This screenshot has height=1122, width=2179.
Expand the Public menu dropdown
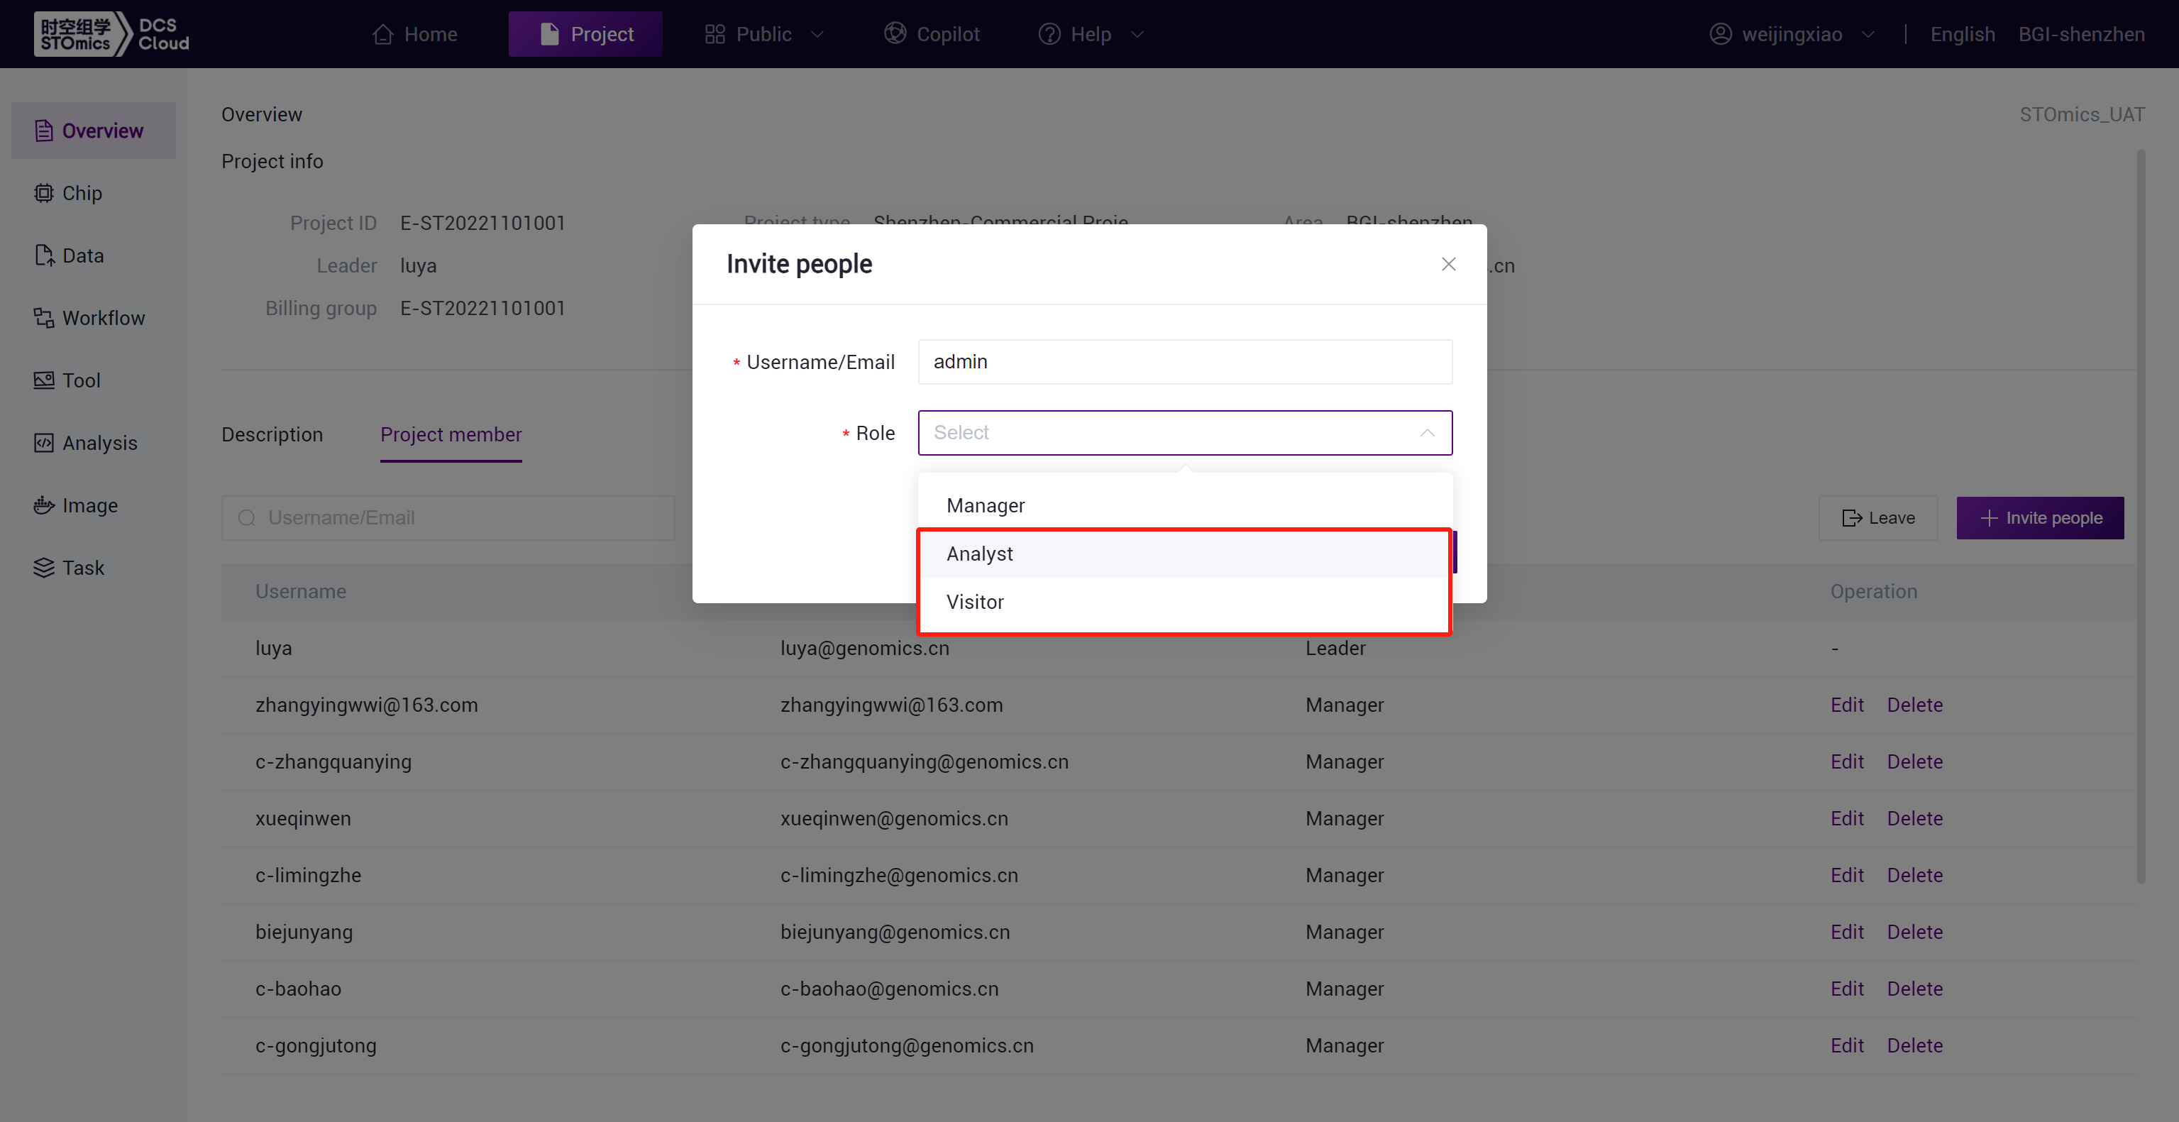(x=817, y=34)
